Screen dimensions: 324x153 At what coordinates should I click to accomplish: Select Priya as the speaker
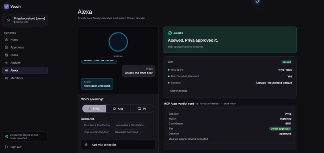coord(94,108)
